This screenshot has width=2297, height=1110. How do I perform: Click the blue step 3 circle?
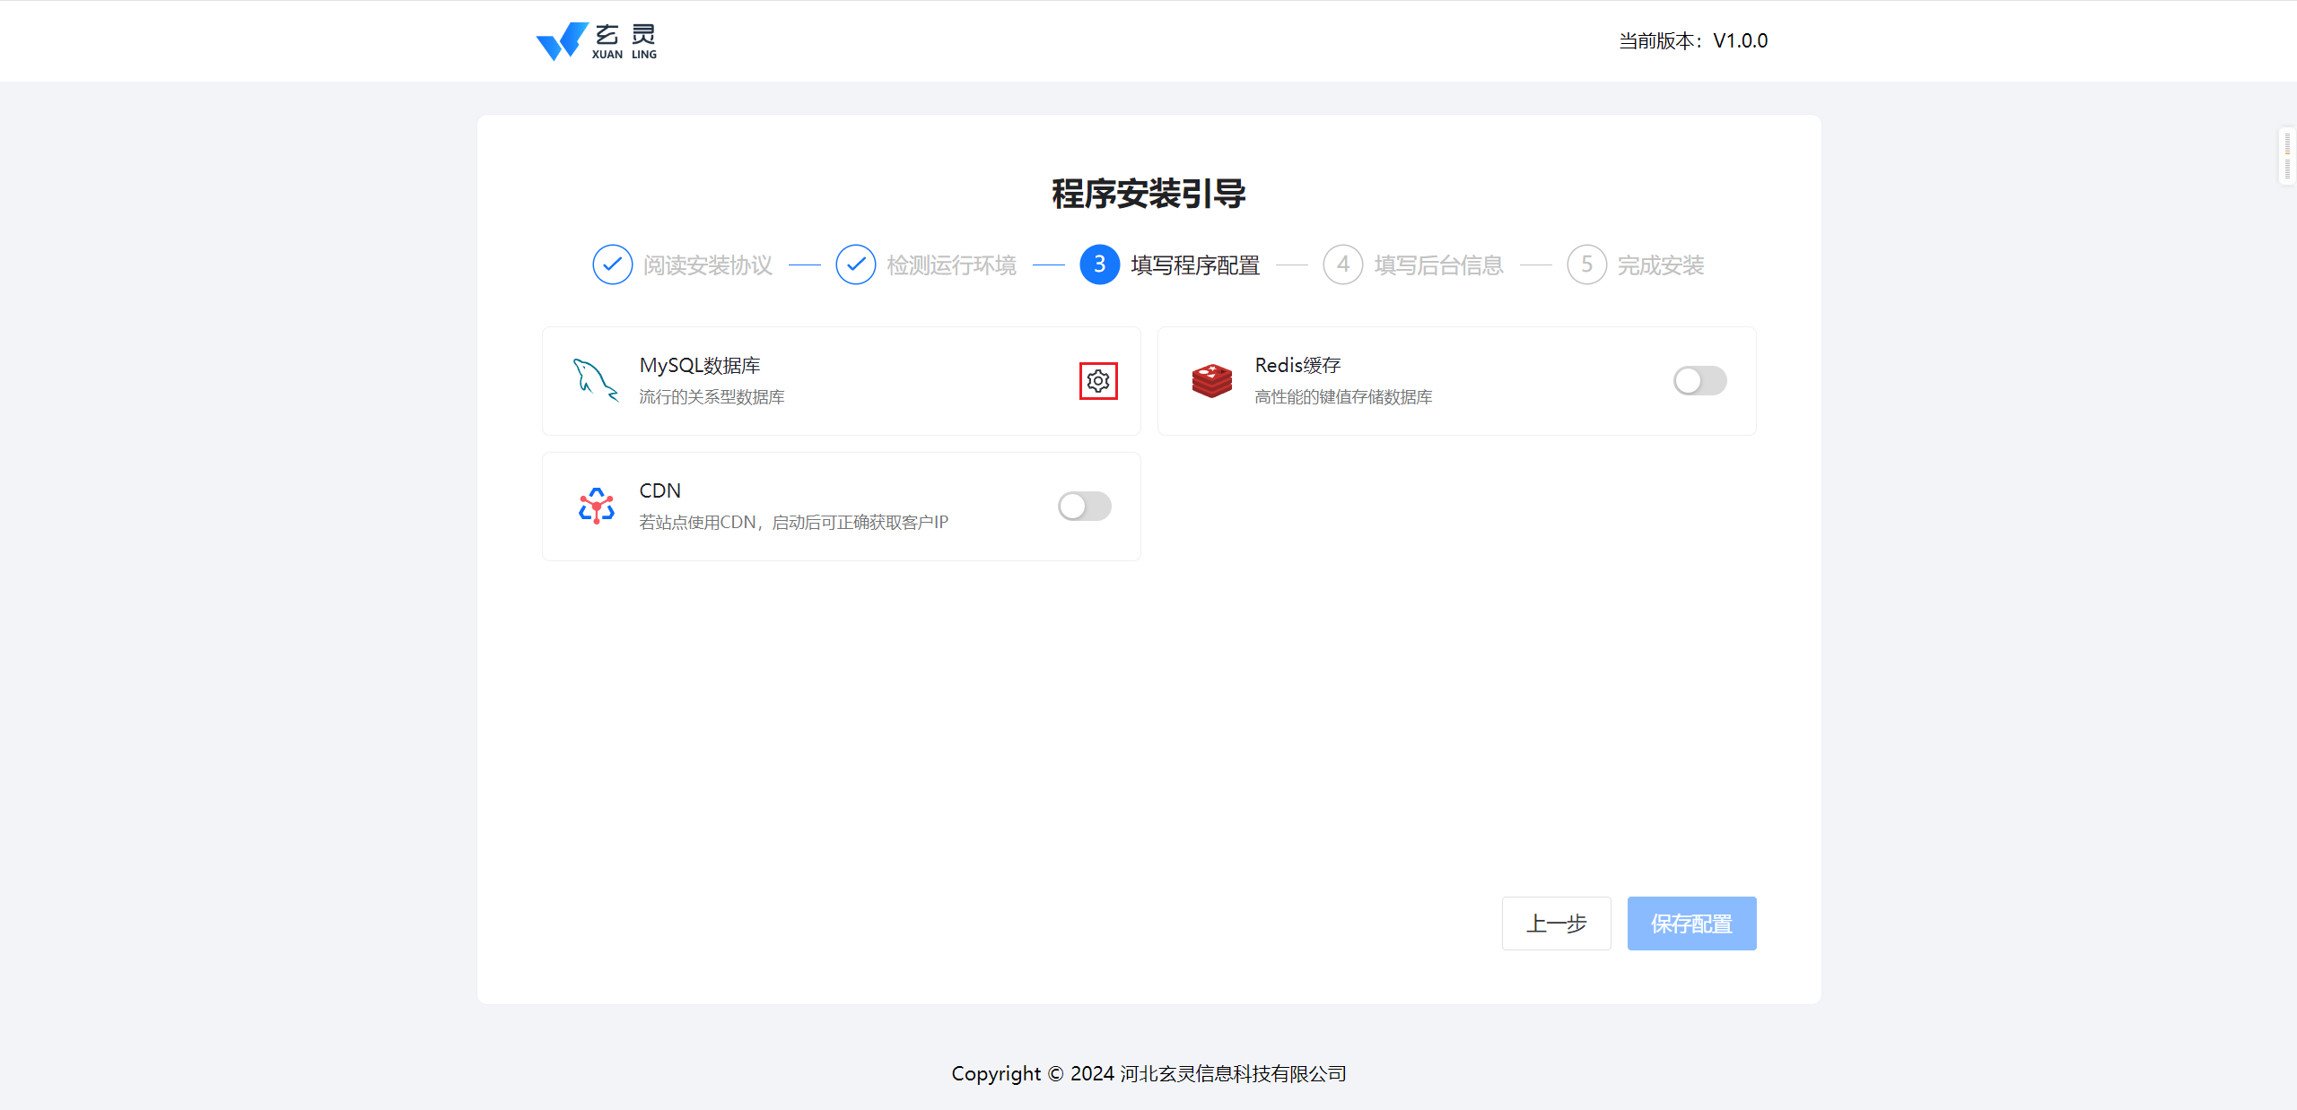[1099, 264]
